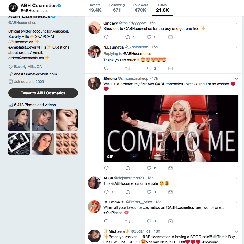
Task: Play the COME TO ME GIF
Action: 171,128
